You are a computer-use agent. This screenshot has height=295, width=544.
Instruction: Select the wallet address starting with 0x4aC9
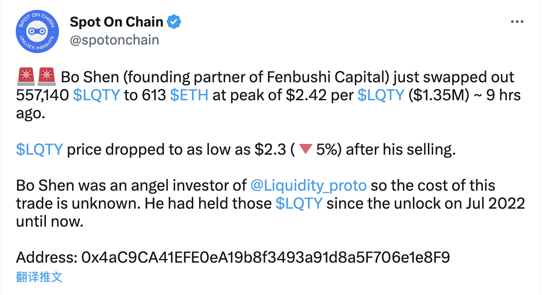(266, 258)
